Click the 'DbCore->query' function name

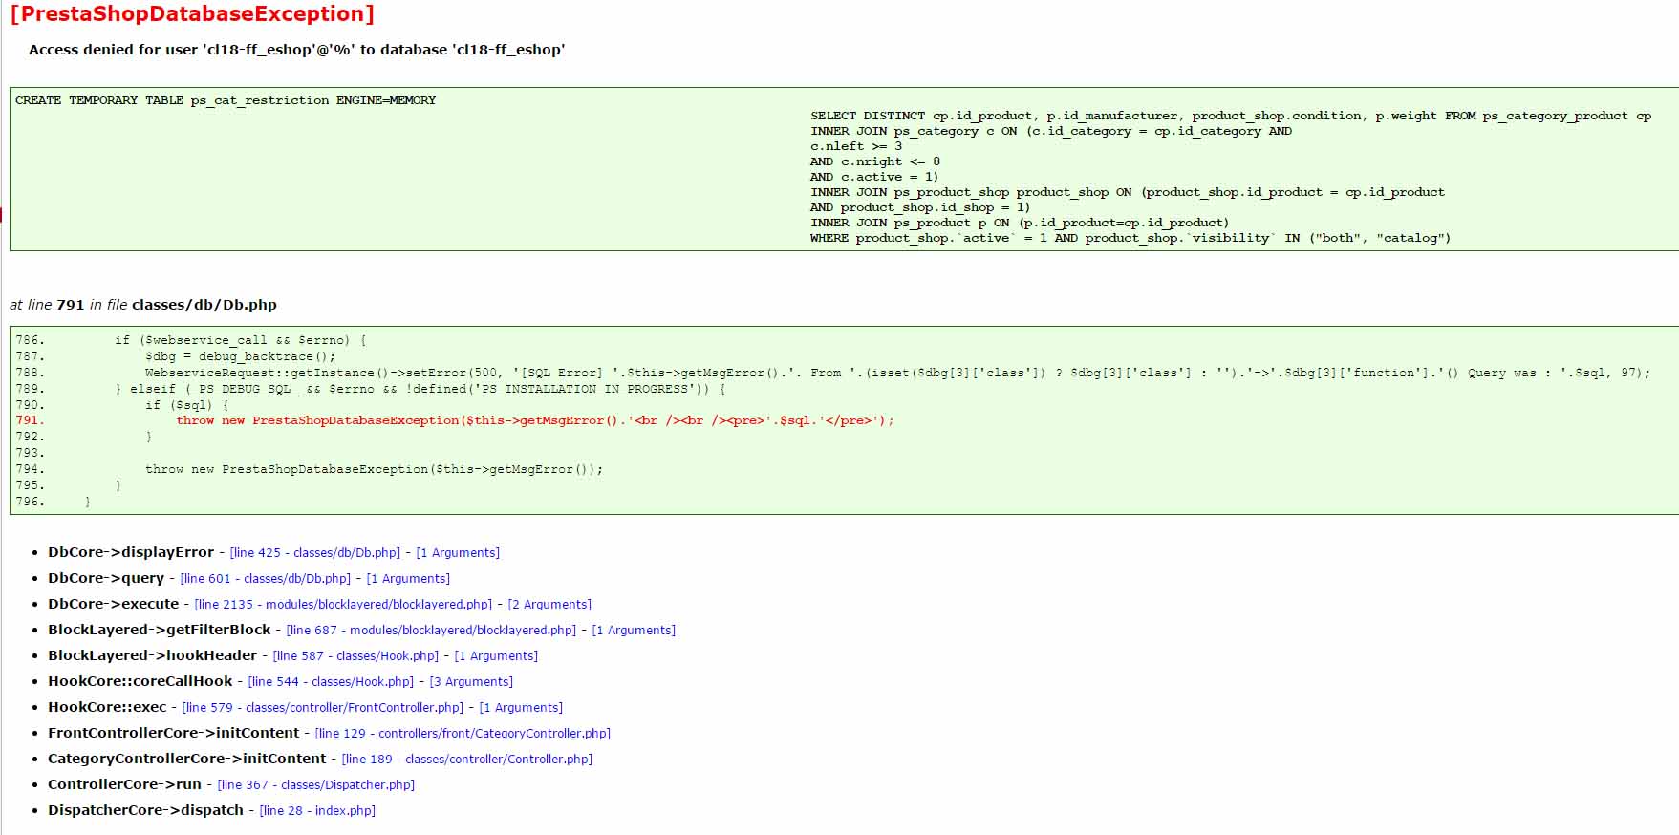pos(106,578)
